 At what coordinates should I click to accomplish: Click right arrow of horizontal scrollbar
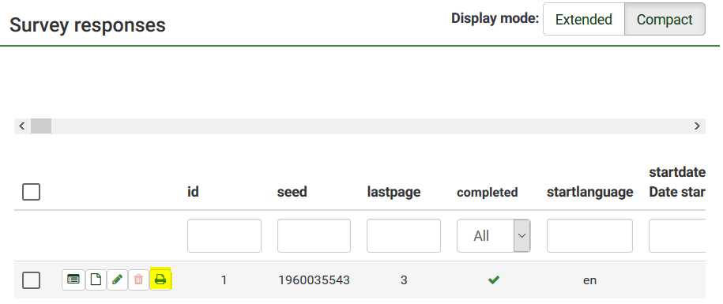tap(697, 126)
